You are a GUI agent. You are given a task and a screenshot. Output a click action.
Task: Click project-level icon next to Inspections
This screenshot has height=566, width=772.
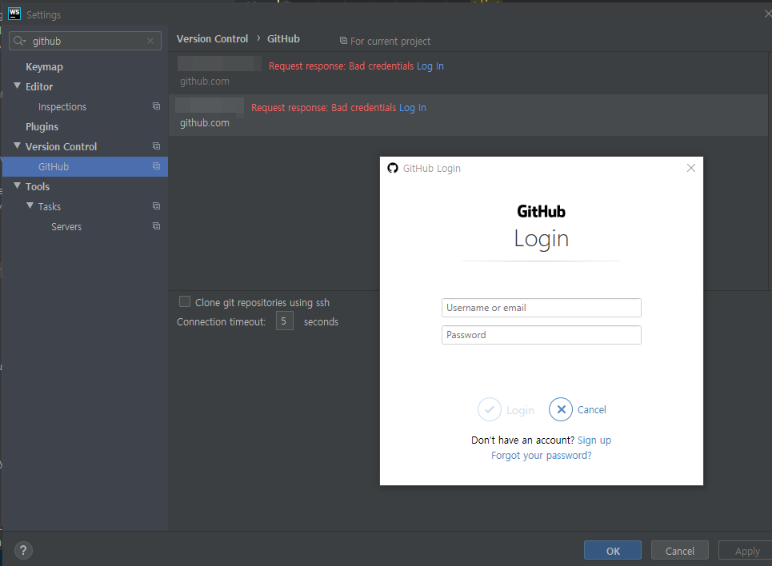[156, 106]
